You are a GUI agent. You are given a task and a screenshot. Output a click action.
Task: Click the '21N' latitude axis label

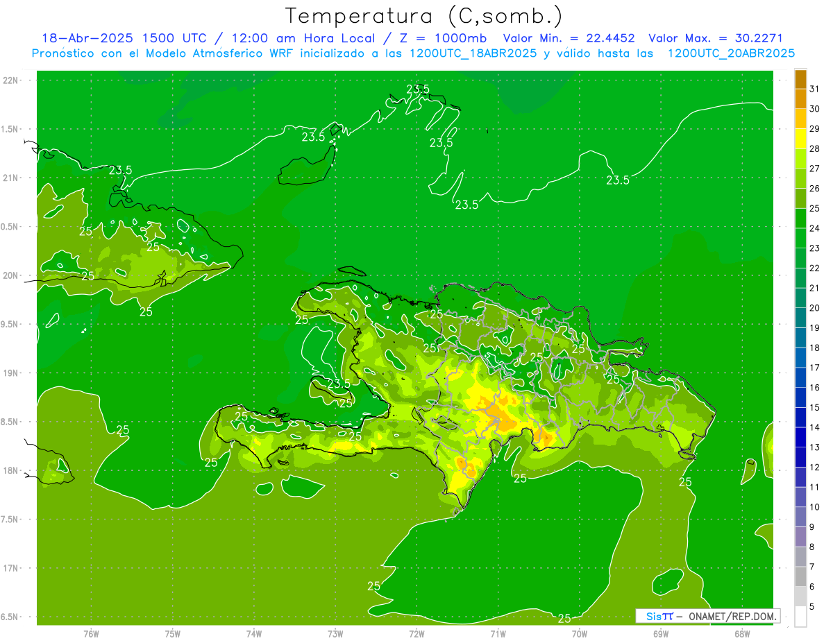(x=11, y=178)
